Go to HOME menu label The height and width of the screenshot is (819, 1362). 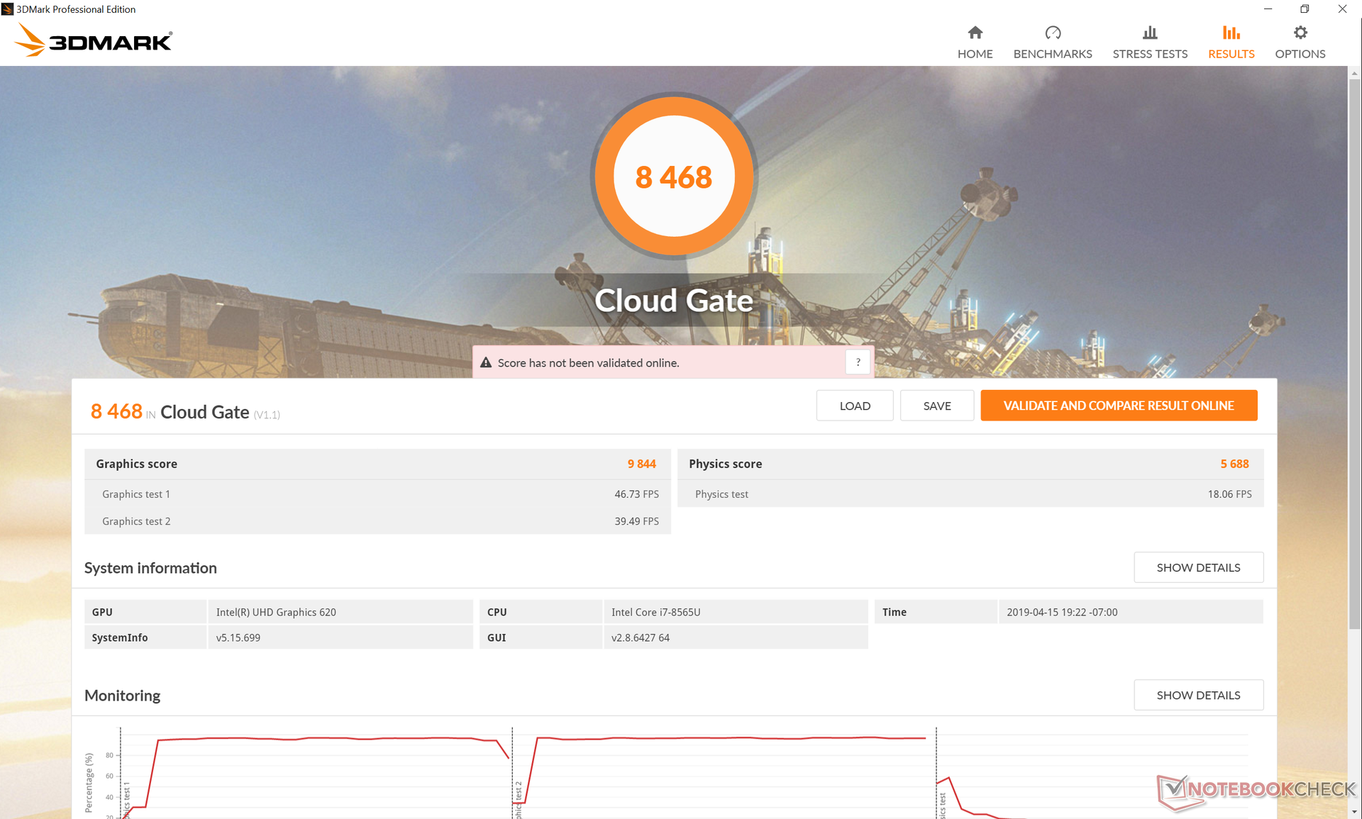(x=975, y=54)
